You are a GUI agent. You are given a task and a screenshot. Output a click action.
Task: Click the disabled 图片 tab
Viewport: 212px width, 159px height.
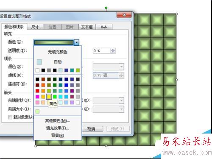[70, 27]
